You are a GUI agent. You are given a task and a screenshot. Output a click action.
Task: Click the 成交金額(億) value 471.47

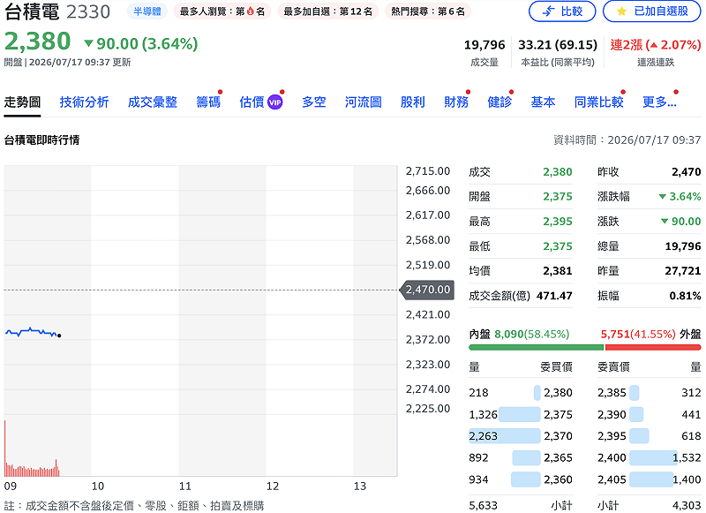click(554, 296)
